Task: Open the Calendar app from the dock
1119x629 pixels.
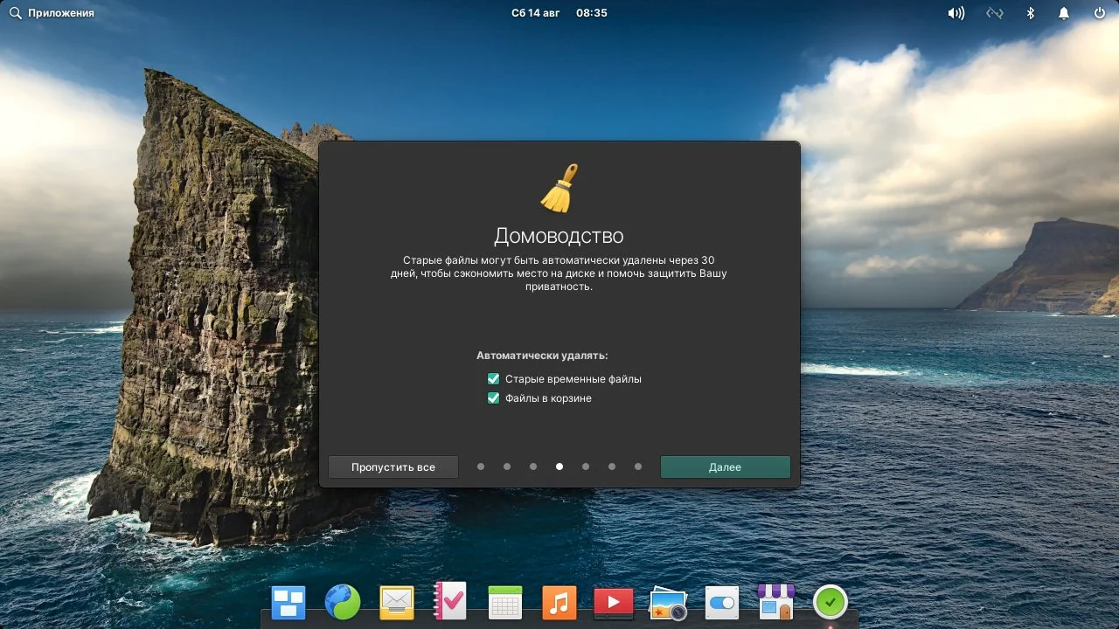Action: 504,601
